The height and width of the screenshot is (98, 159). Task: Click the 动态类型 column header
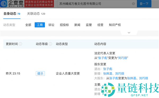click(x=62, y=44)
